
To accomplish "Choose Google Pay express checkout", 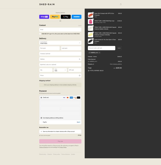I will [x=66, y=17].
